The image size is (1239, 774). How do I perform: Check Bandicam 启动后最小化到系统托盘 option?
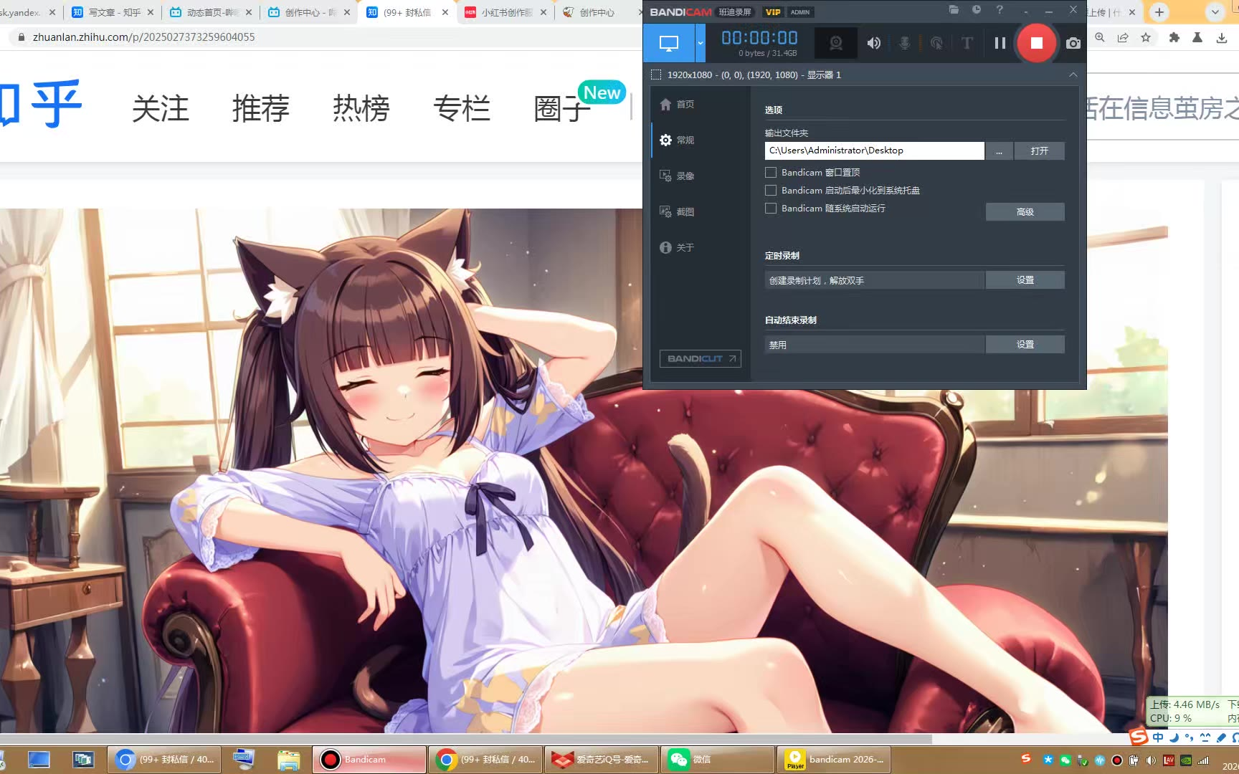(771, 190)
